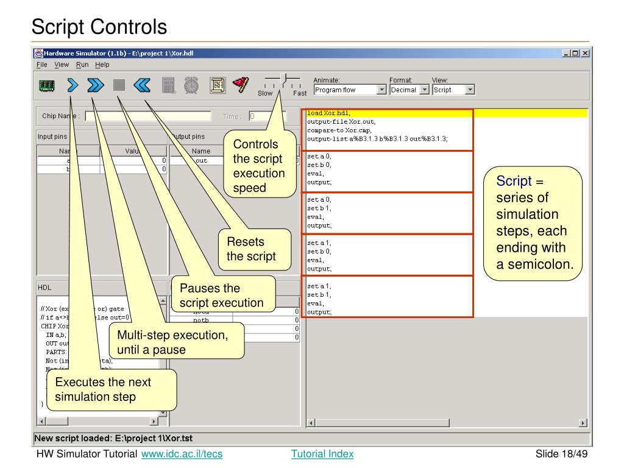Click the 'notb' row in internal pins
The height and width of the screenshot is (468, 624).
[235, 320]
